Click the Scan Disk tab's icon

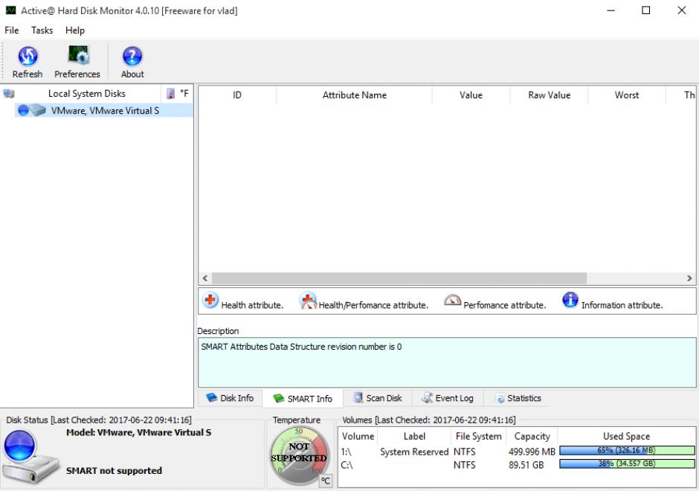[x=358, y=398]
